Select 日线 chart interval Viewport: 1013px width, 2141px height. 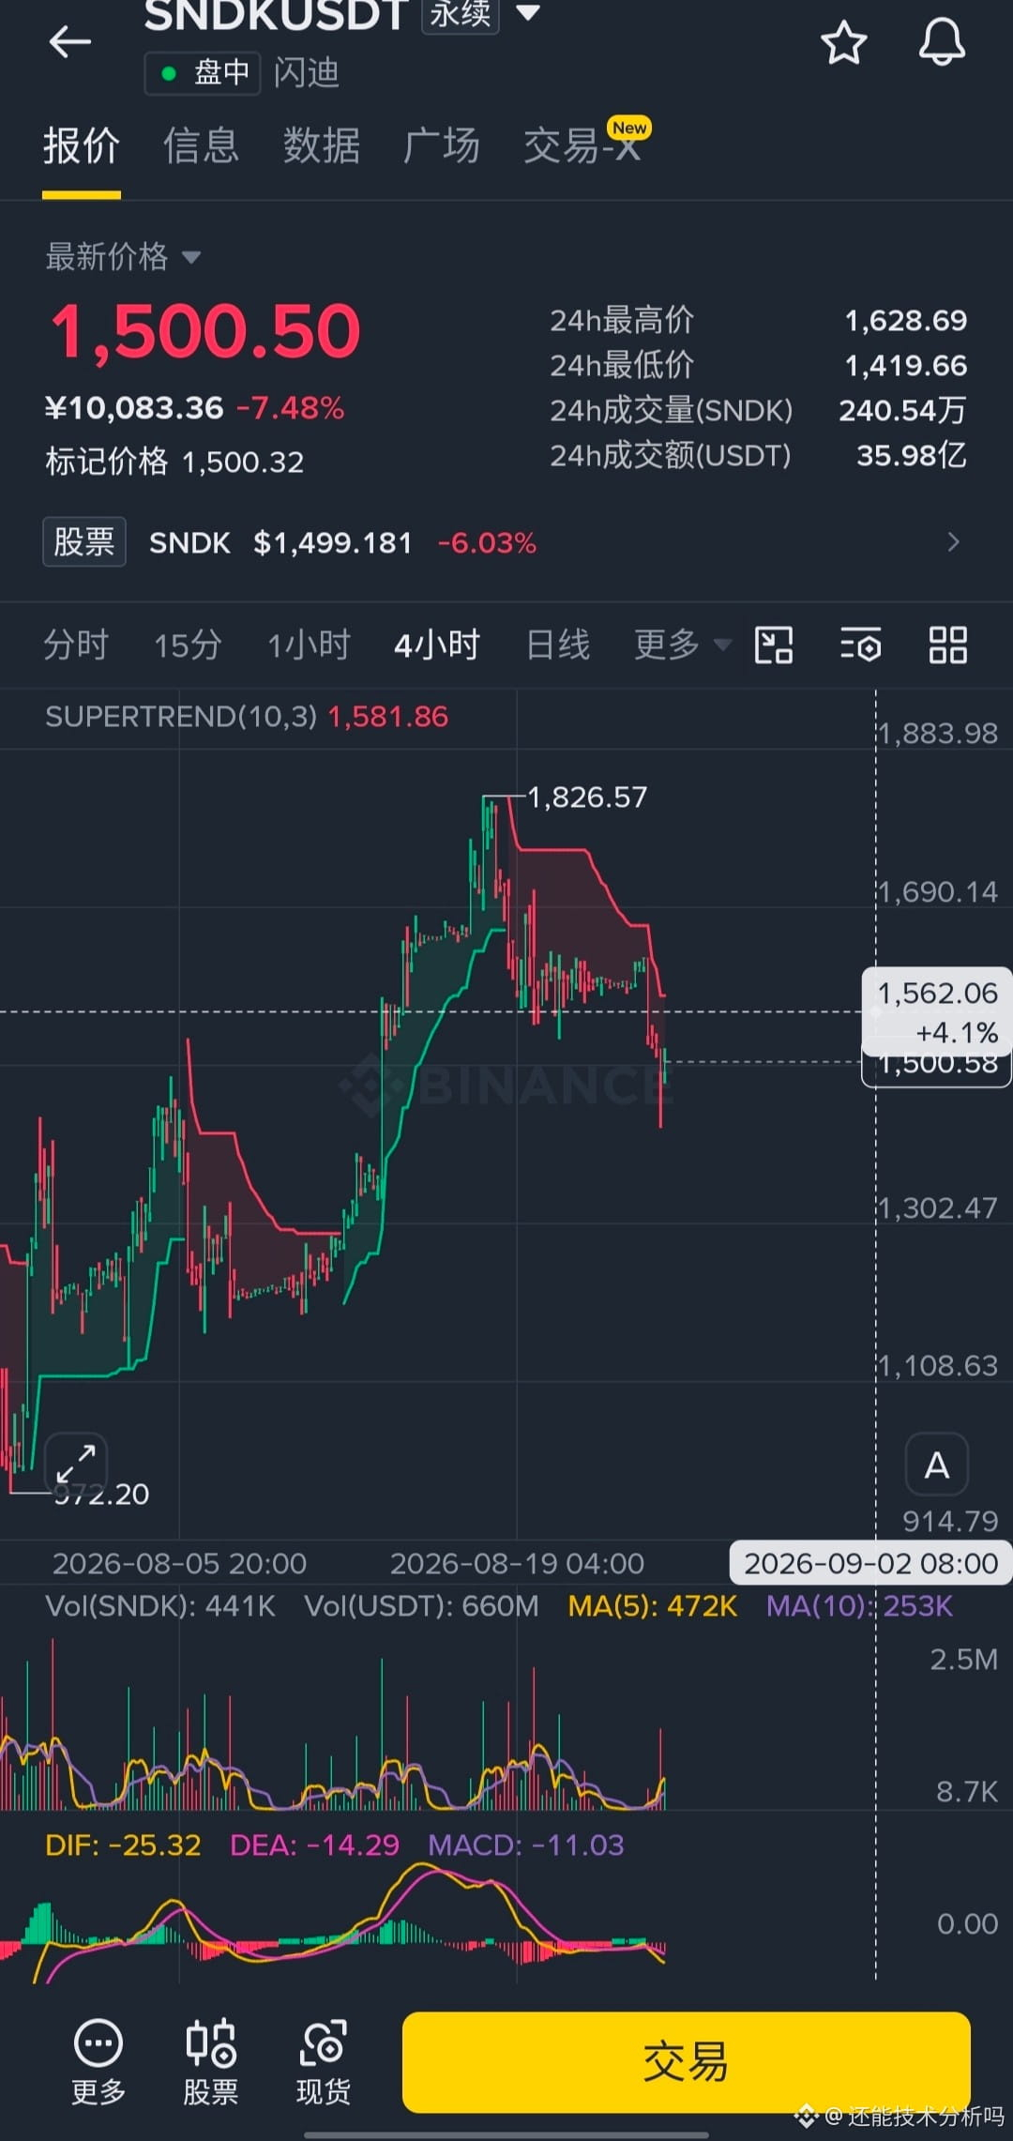point(558,645)
